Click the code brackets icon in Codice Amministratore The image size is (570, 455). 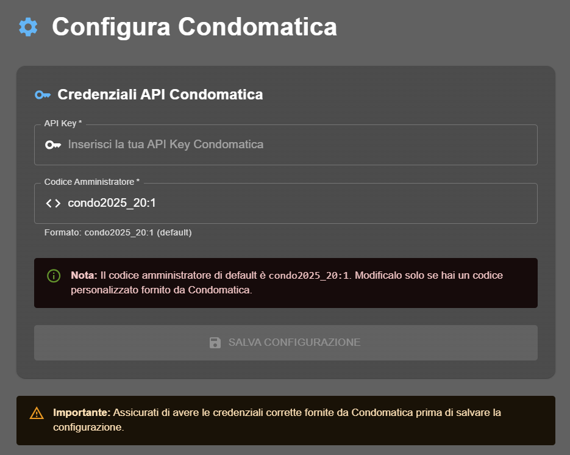[x=54, y=203]
